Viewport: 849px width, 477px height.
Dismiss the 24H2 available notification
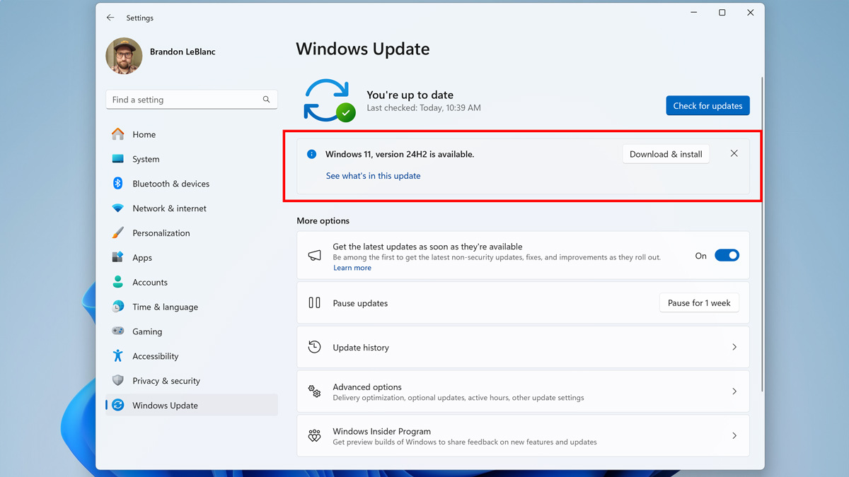pyautogui.click(x=734, y=153)
